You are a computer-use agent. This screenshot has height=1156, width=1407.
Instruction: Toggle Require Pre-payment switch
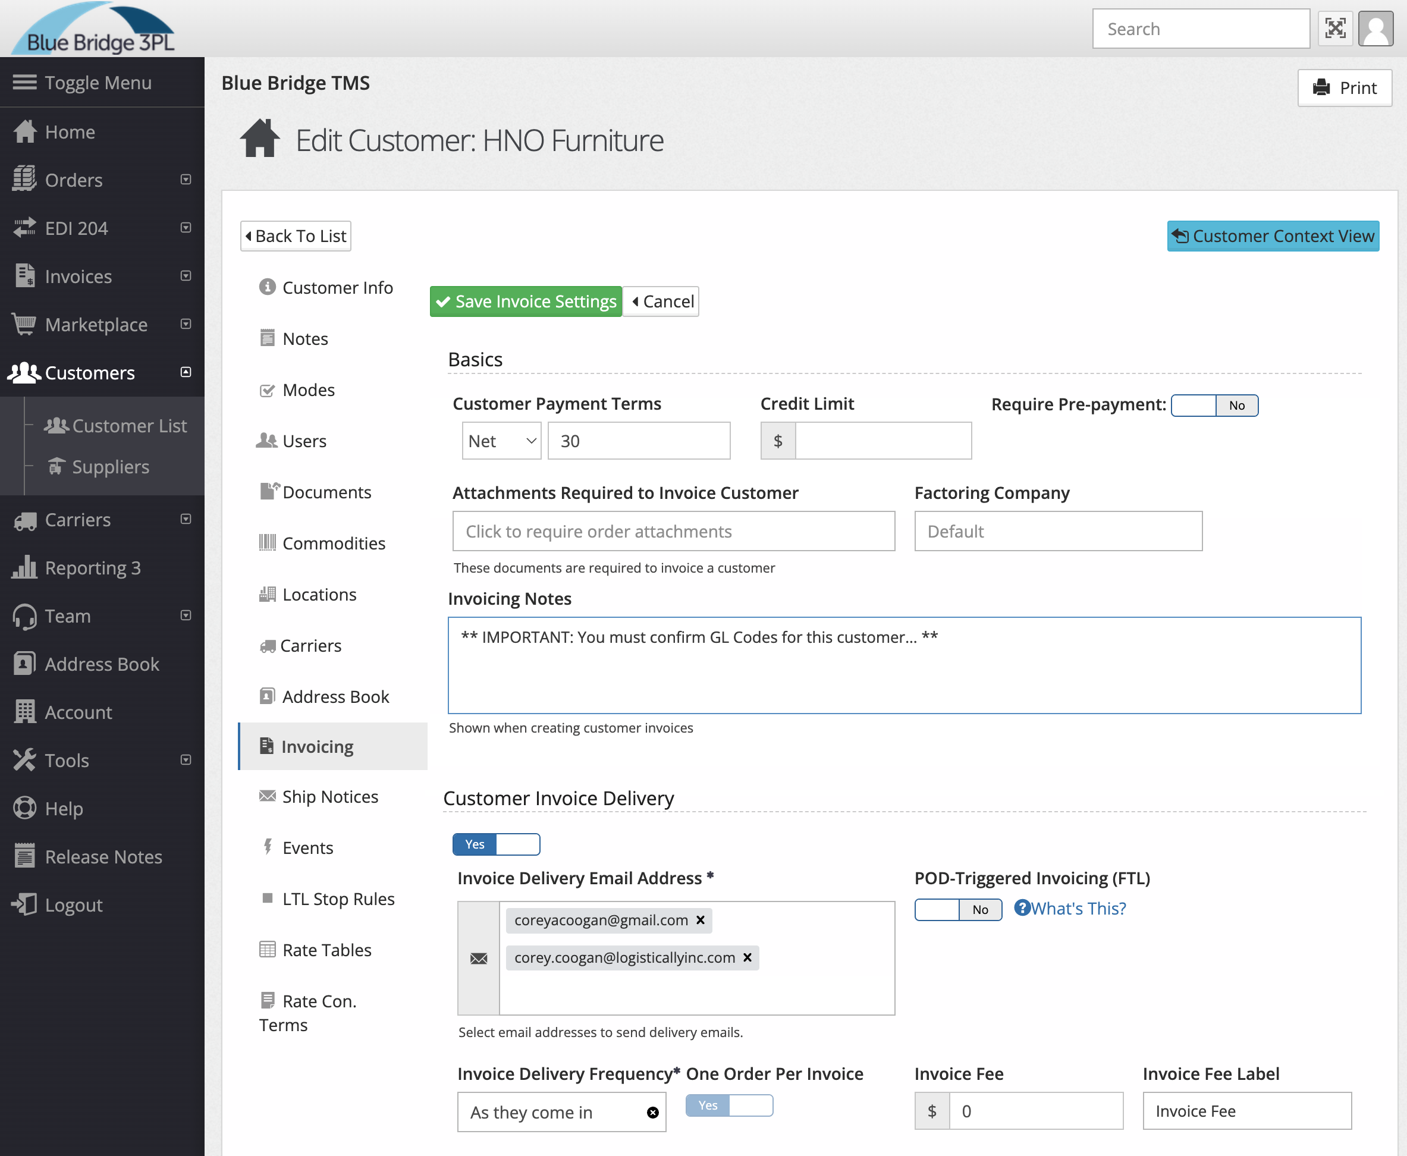click(1214, 406)
